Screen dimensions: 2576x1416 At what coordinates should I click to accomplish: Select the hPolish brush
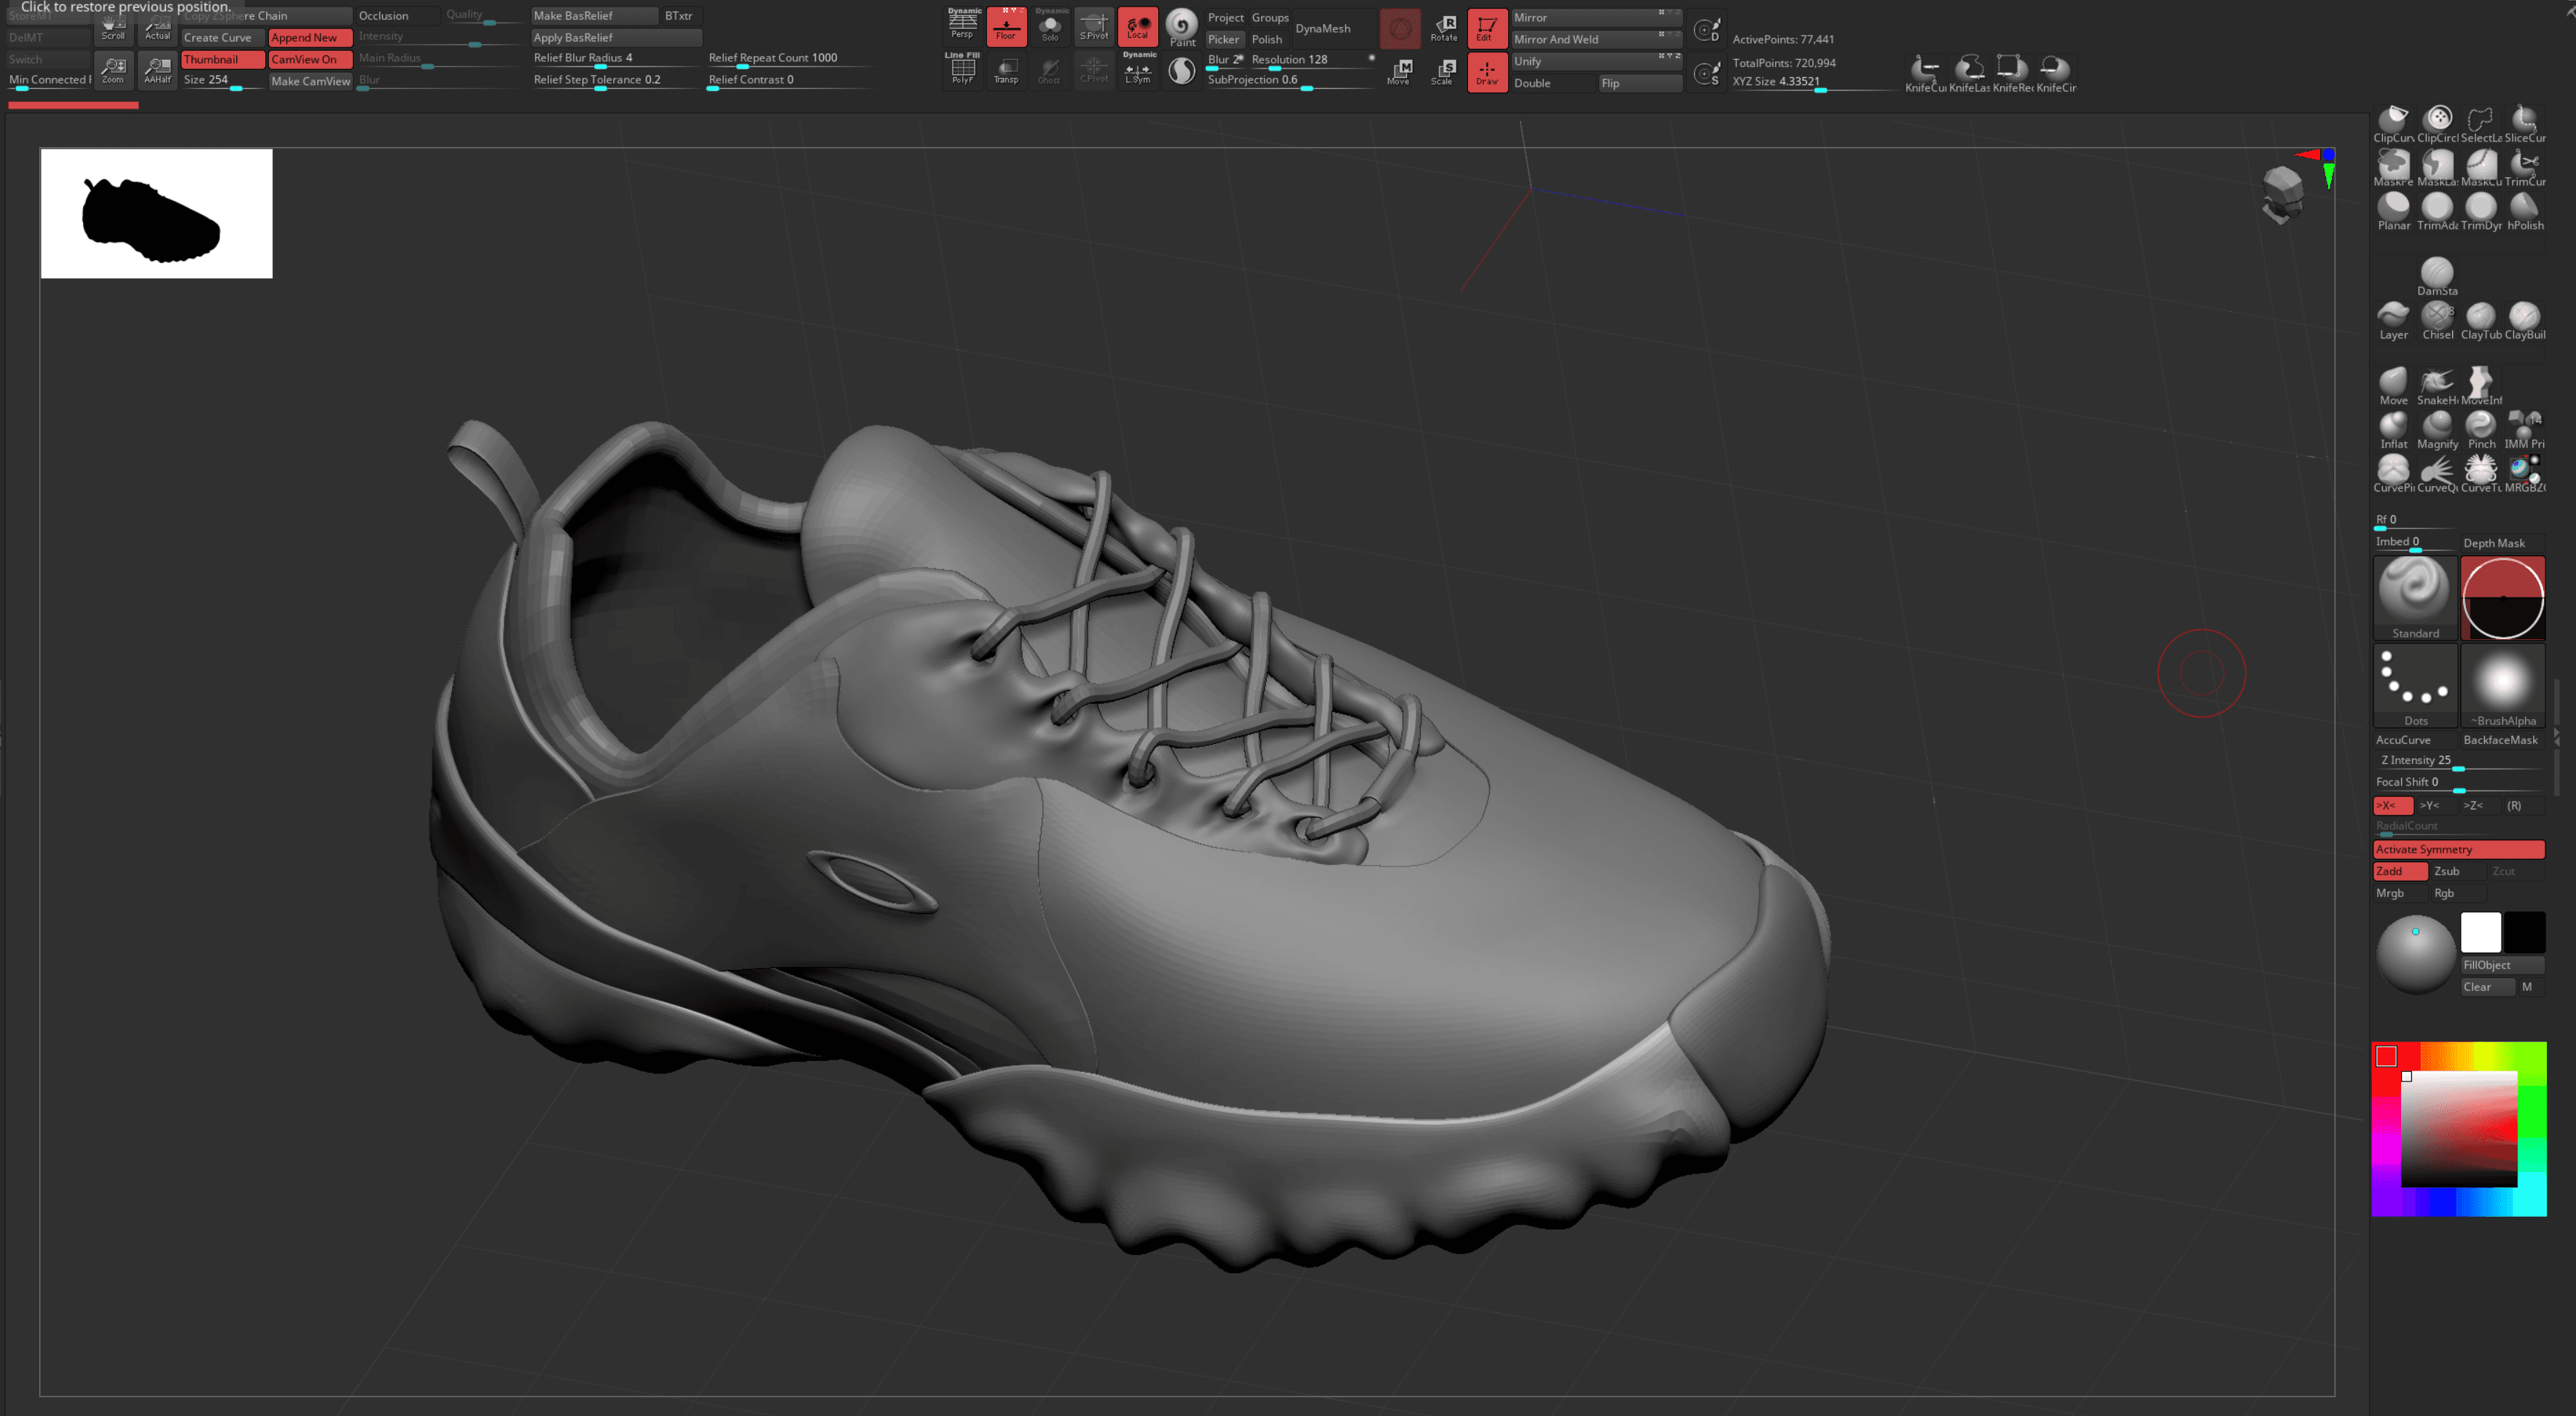point(2525,211)
